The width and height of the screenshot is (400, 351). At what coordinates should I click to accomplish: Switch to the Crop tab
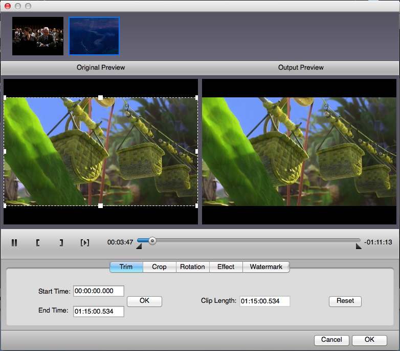click(160, 267)
